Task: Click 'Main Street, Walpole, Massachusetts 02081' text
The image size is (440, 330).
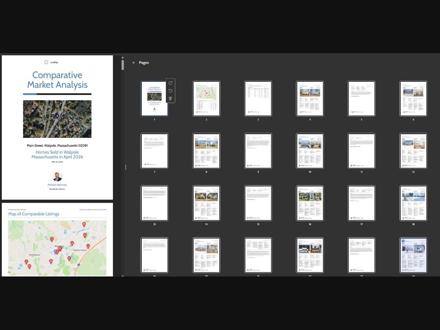Action: (57, 146)
